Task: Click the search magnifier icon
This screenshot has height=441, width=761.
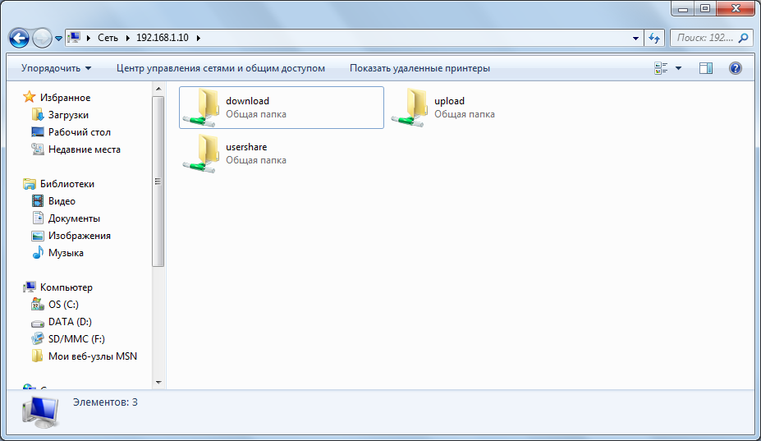Action: 743,38
